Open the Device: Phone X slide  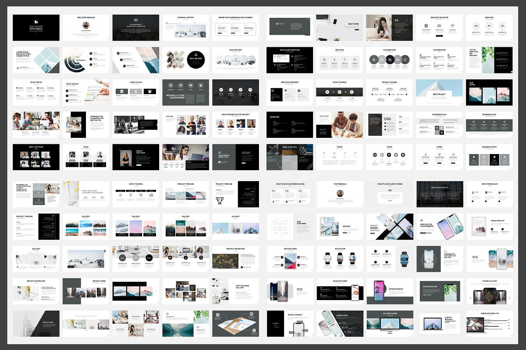pos(290,324)
